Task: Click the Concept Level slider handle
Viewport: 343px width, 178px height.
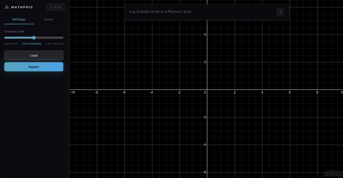Action: coord(34,37)
